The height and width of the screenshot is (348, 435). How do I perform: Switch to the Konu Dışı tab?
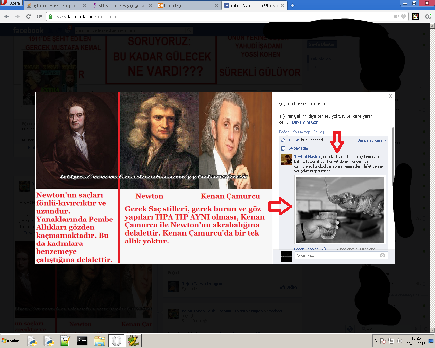185,5
